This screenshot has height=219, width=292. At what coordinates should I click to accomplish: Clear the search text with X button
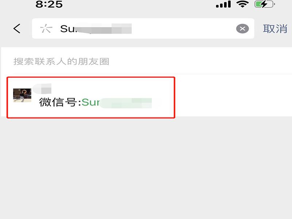(242, 29)
